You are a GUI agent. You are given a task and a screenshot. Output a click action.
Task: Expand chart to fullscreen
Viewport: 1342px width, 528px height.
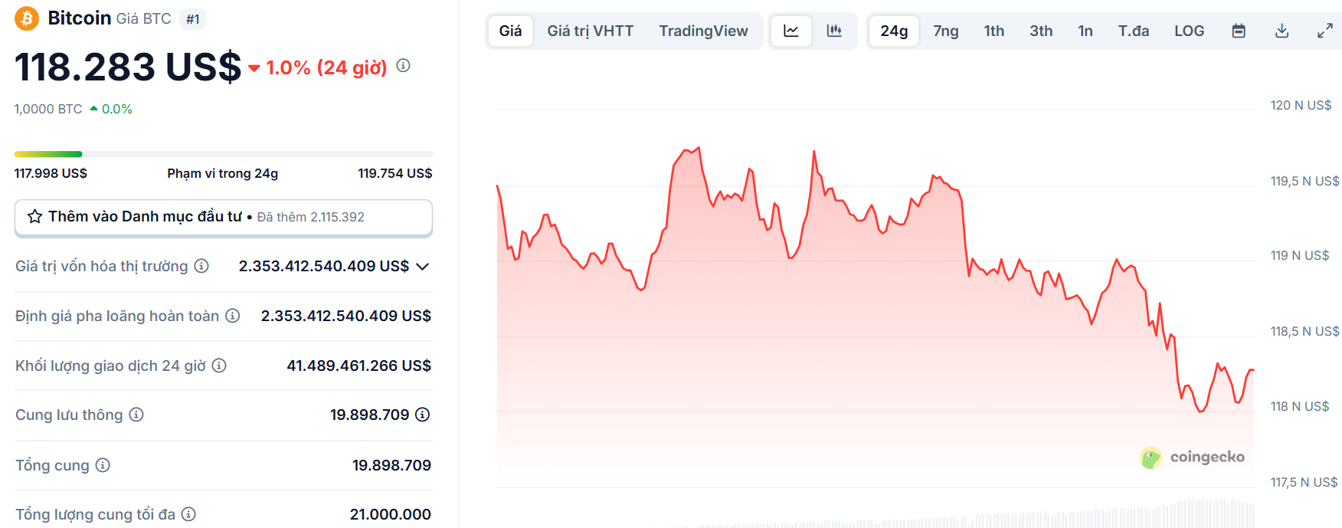(x=1324, y=31)
